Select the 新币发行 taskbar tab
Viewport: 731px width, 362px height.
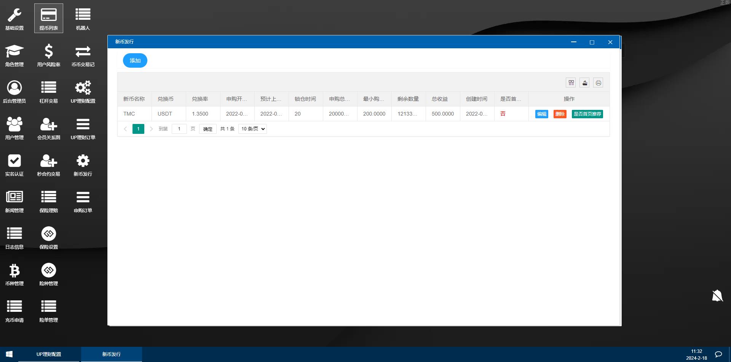tap(111, 354)
